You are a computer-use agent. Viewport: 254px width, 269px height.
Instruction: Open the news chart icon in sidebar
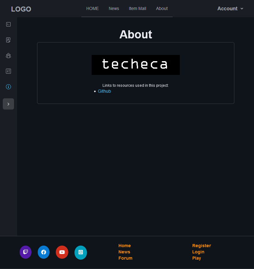click(8, 24)
